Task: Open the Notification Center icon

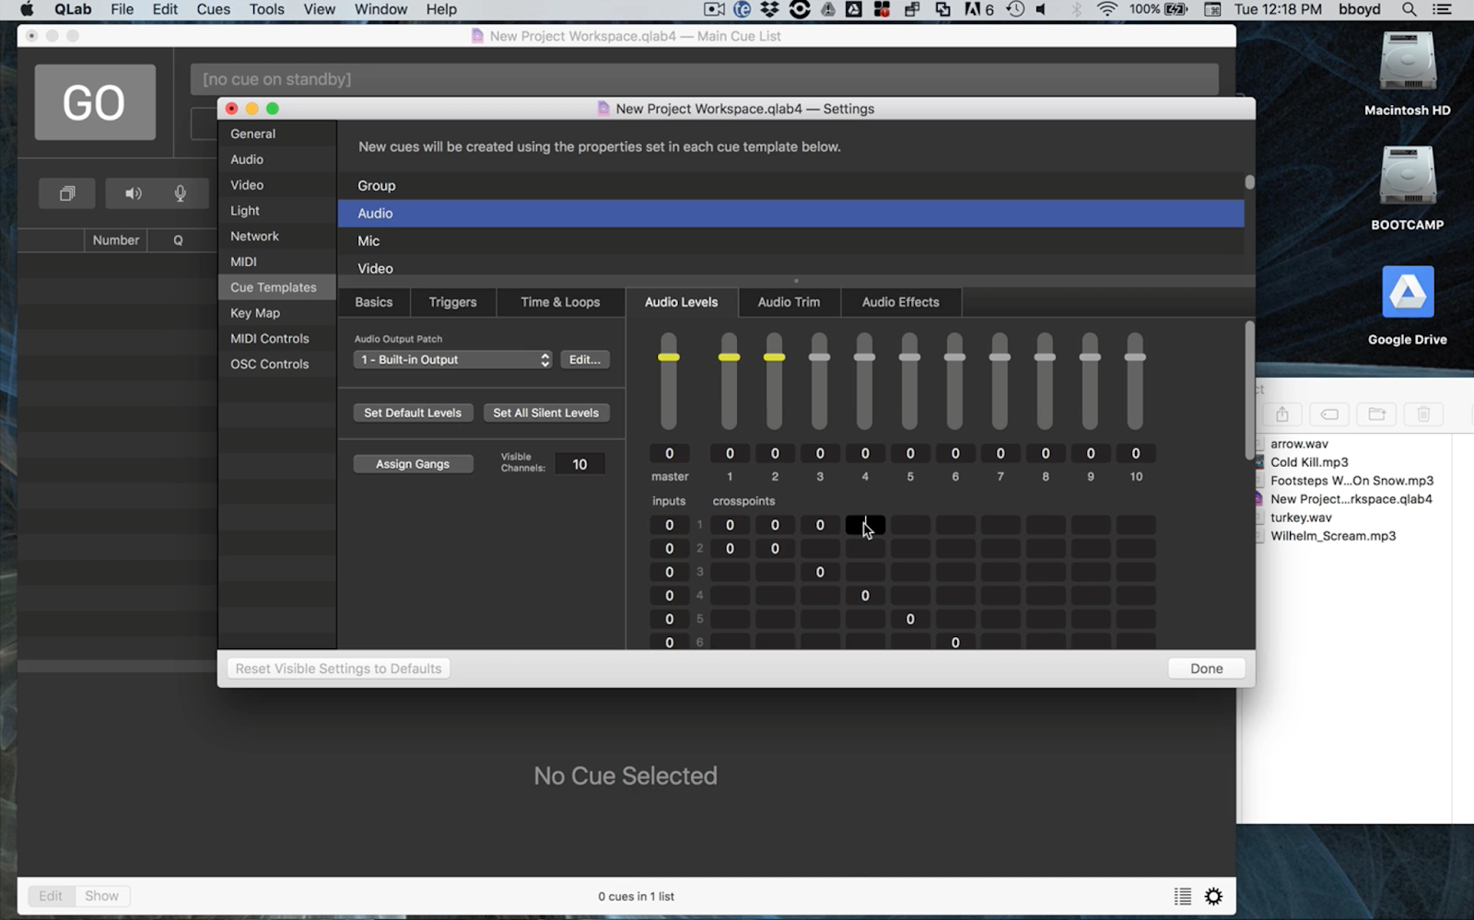Action: point(1442,9)
